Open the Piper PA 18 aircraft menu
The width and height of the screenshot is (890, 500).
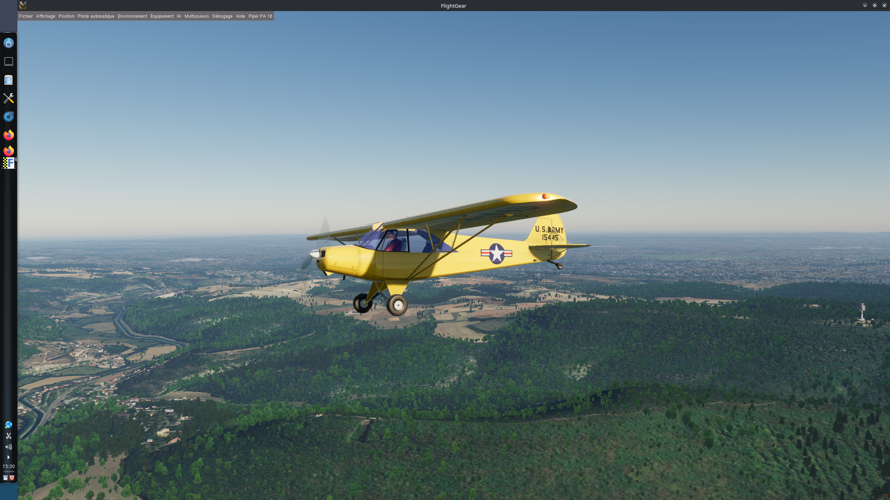[260, 16]
